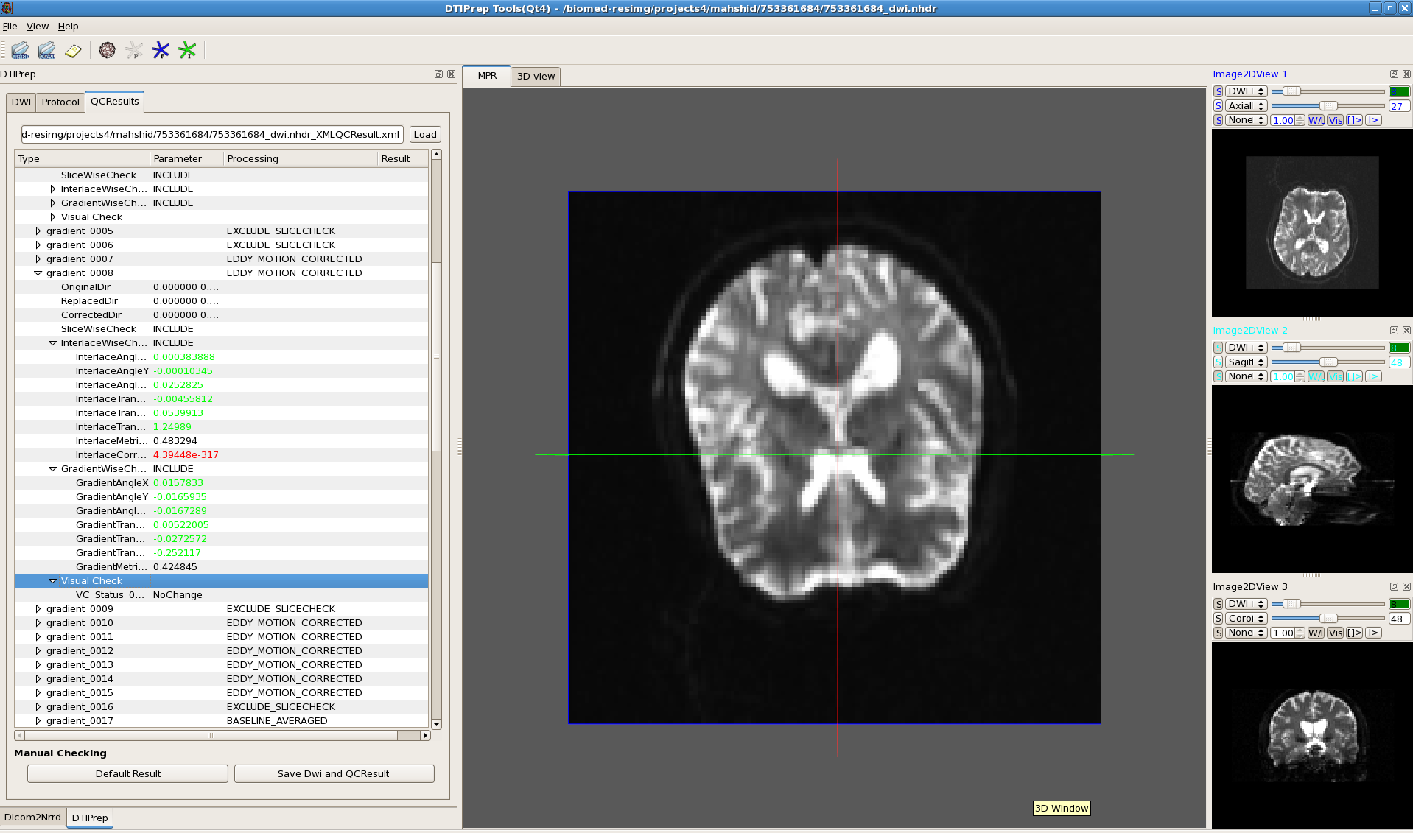This screenshot has height=833, width=1413.
Task: Toggle the W/L button in Image2DView 3
Action: [1316, 633]
